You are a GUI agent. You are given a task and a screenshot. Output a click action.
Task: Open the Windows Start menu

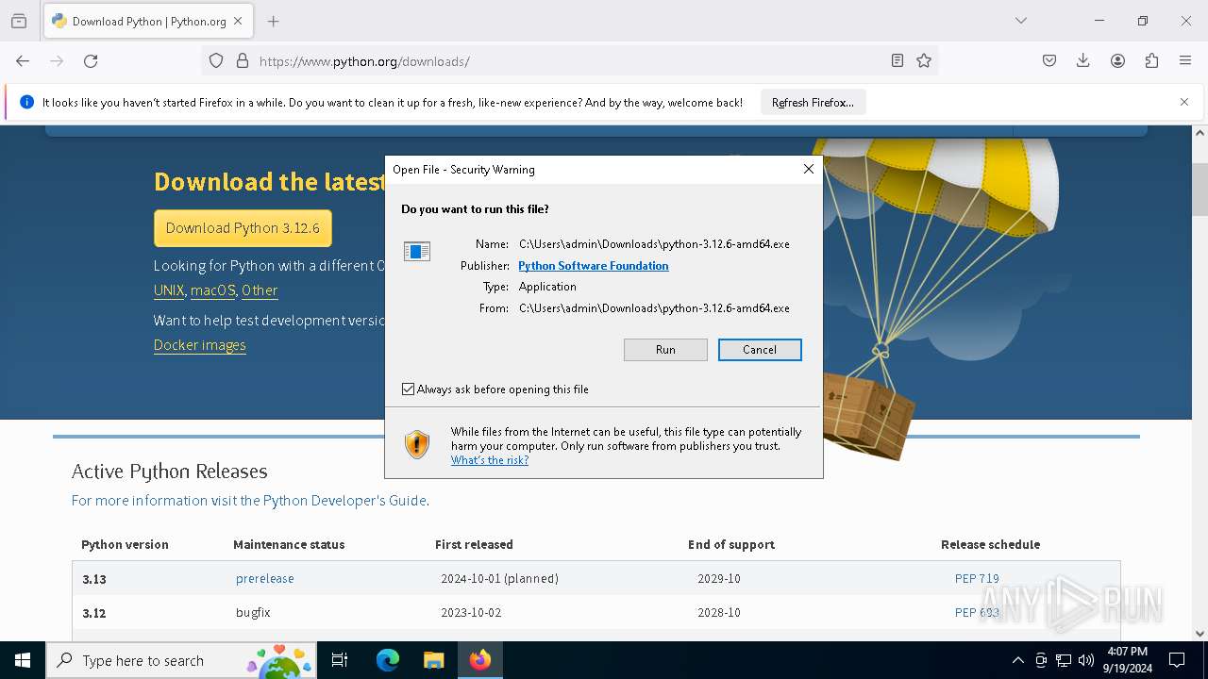click(23, 660)
